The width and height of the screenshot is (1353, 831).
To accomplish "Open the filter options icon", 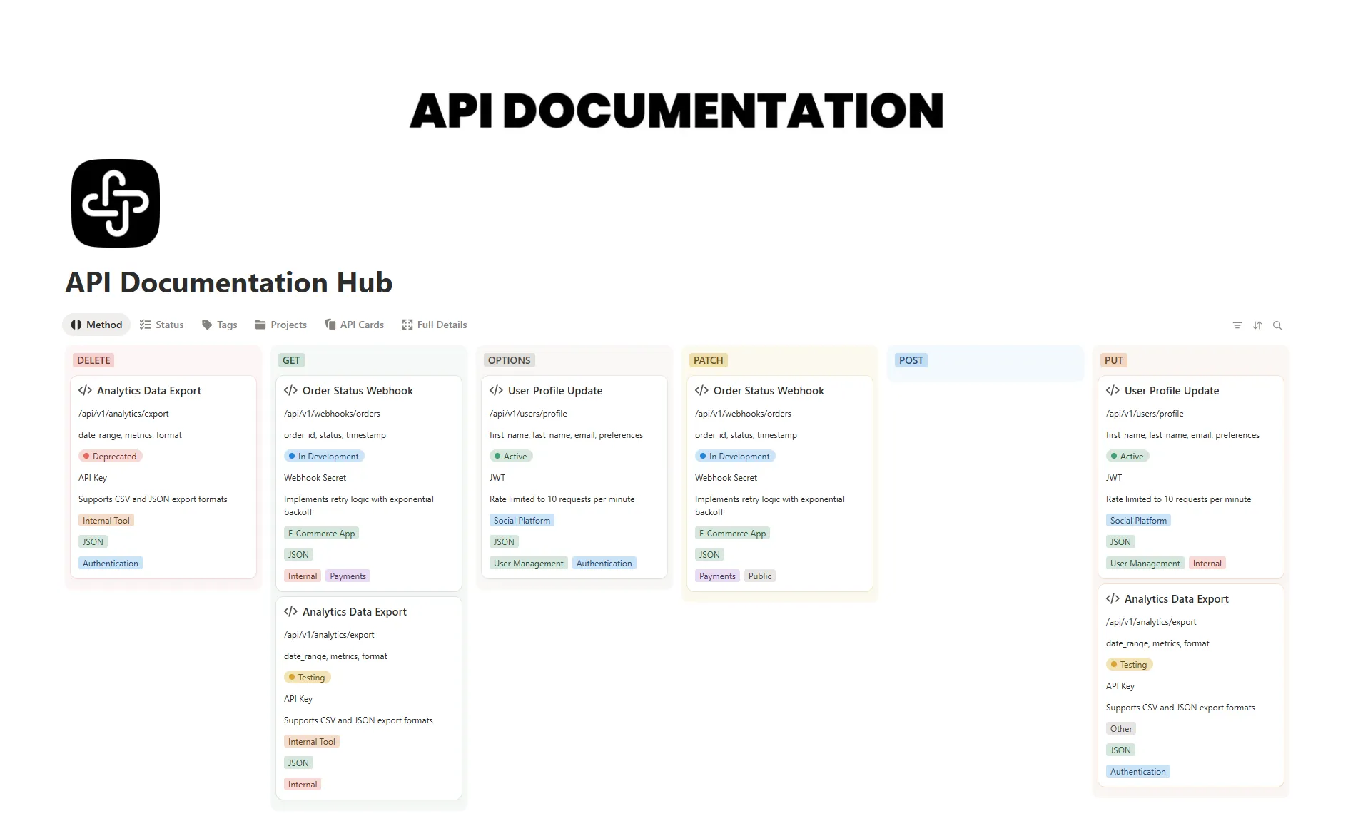I will (1237, 325).
